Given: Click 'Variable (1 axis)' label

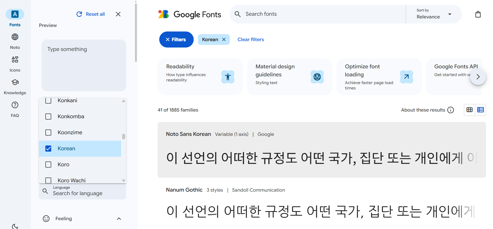Looking at the screenshot, I should point(232,134).
